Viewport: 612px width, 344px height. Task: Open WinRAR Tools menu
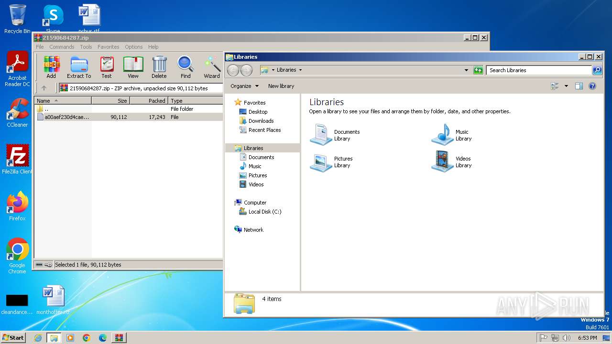point(86,47)
